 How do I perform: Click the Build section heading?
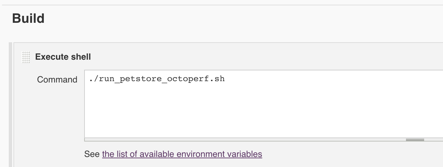(28, 18)
